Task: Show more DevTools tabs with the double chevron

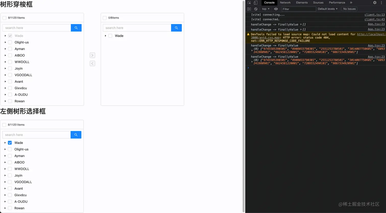Action: 351,3
